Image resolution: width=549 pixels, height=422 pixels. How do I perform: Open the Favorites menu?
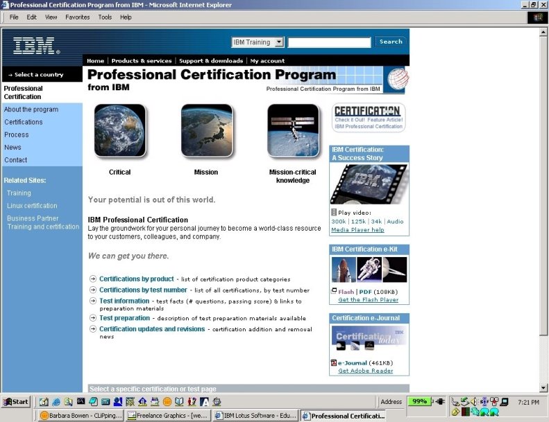coord(77,17)
